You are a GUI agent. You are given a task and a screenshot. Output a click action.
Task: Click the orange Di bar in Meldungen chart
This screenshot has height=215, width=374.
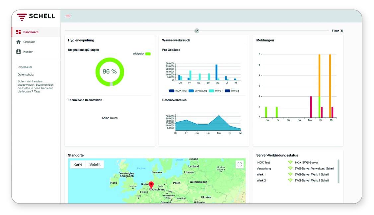click(x=319, y=75)
